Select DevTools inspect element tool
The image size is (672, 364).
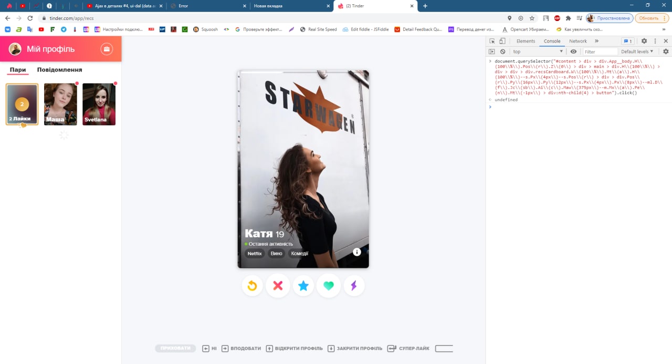tap(492, 41)
